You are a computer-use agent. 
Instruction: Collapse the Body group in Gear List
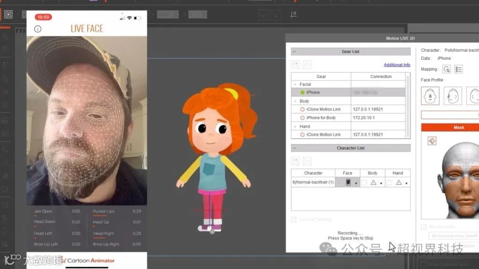tap(295, 101)
